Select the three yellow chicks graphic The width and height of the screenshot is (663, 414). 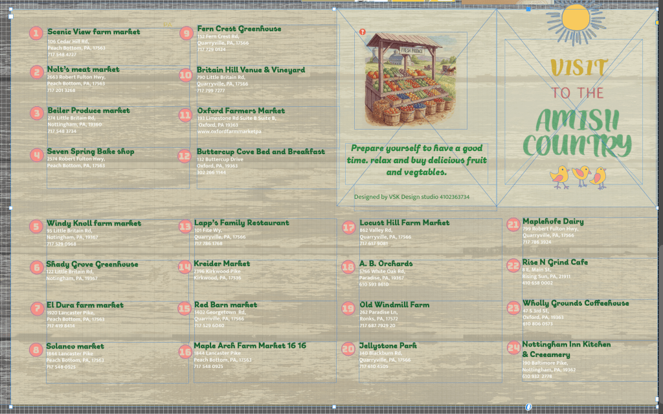pyautogui.click(x=578, y=176)
